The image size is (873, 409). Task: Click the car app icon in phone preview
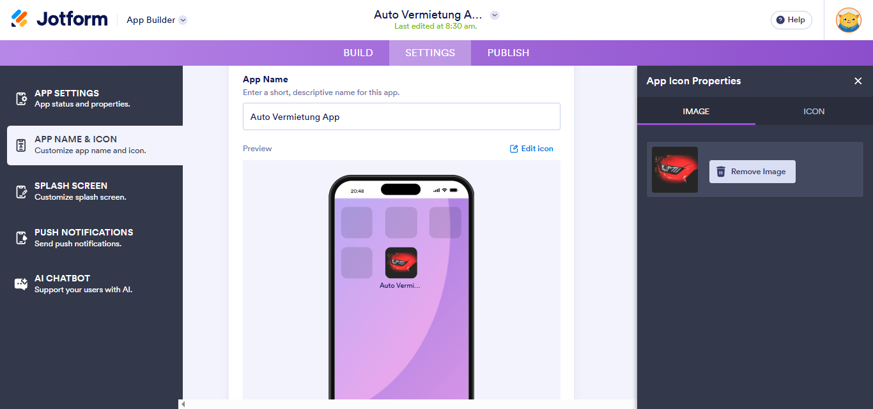point(401,263)
